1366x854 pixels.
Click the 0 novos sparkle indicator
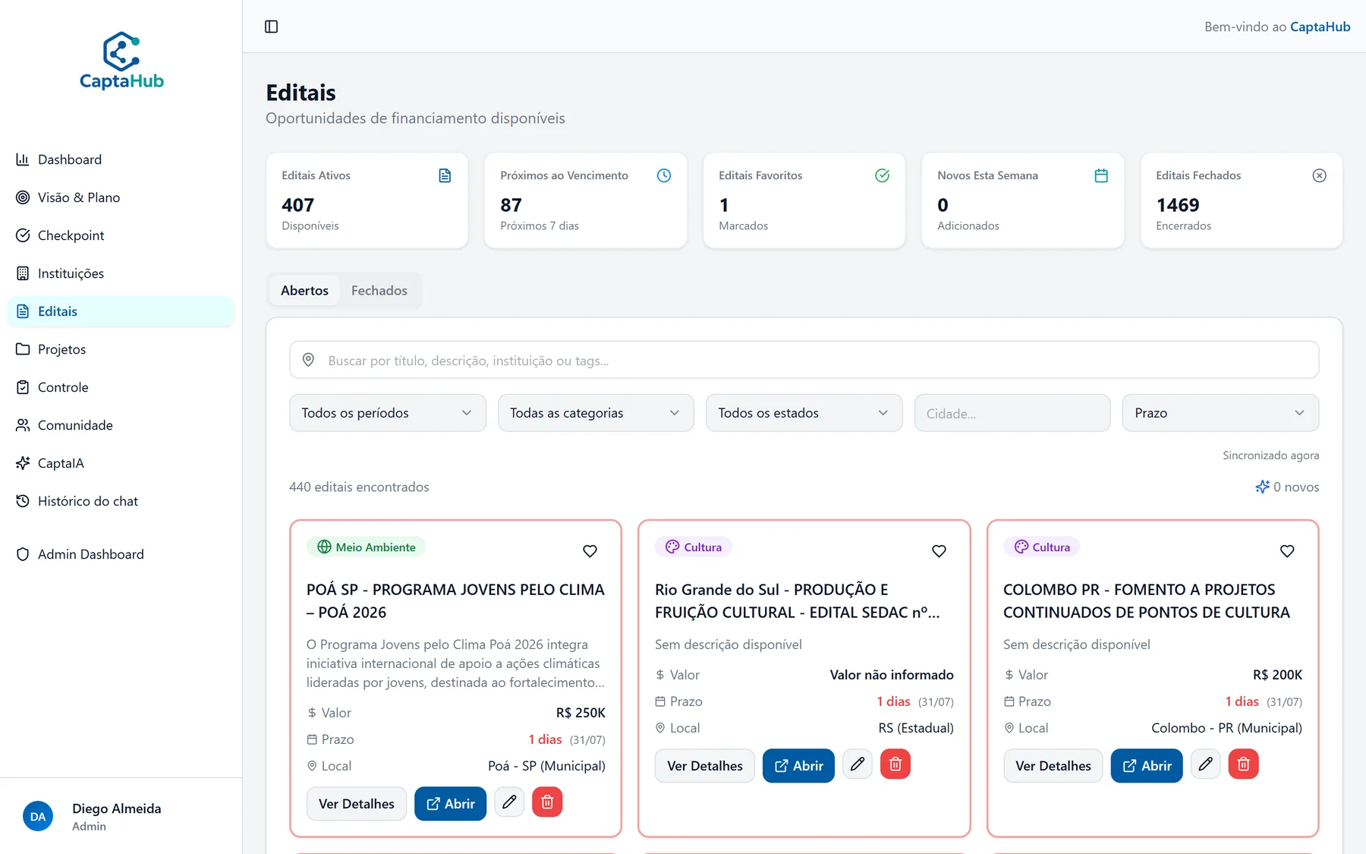click(1287, 487)
